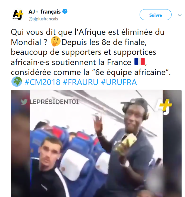Click the LEPRÉSIDENT01 caption in video
The width and height of the screenshot is (185, 197).
tap(54, 102)
